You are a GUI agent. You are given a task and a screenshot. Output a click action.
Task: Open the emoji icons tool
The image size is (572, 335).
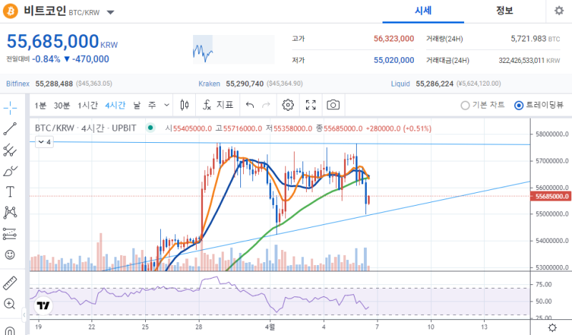10,254
